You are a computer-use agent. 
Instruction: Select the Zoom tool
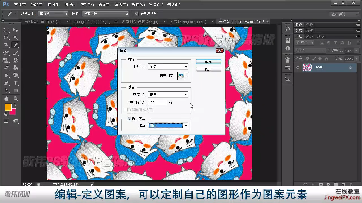point(16,99)
